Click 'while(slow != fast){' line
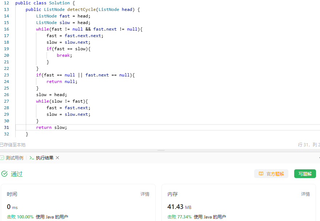Image resolution: width=320 pixels, height=221 pixels. click(62, 101)
